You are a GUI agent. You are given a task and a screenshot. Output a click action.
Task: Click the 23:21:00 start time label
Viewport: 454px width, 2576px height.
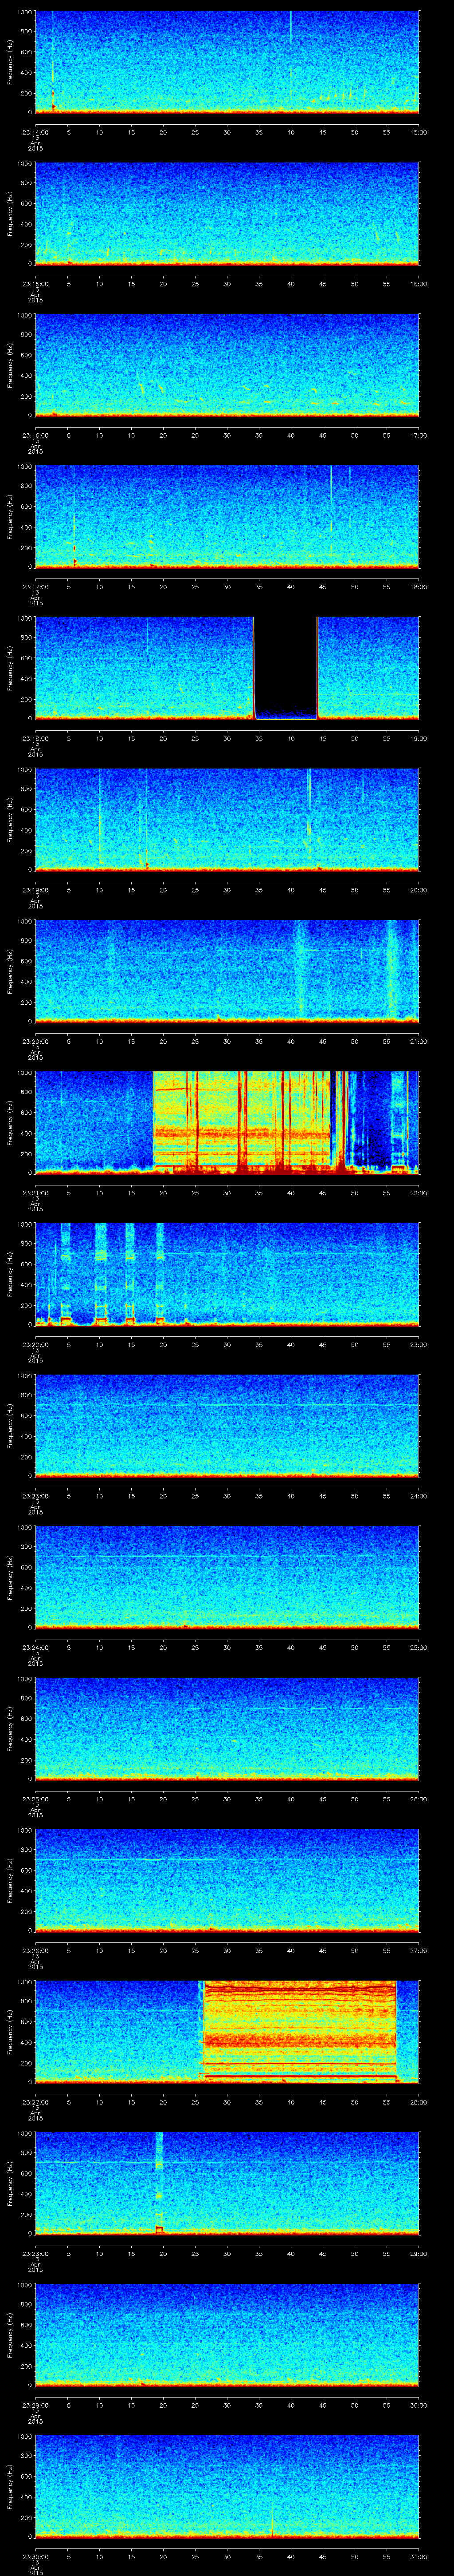(35, 1193)
